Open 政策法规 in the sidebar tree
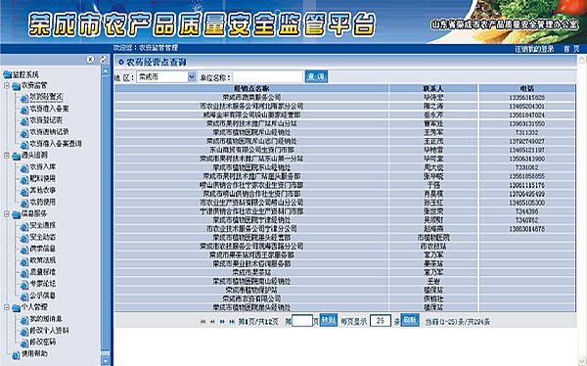Screen dimensions: 587x366 click(x=43, y=260)
